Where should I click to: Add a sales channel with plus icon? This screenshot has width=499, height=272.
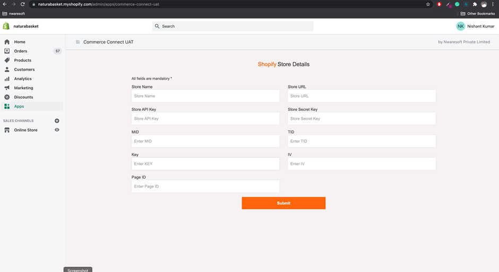(x=57, y=121)
